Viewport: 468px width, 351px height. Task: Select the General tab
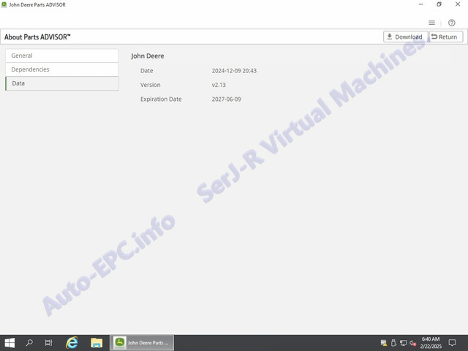point(61,56)
